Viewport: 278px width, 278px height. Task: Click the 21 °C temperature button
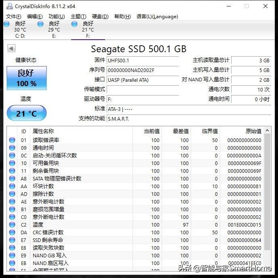point(27,113)
